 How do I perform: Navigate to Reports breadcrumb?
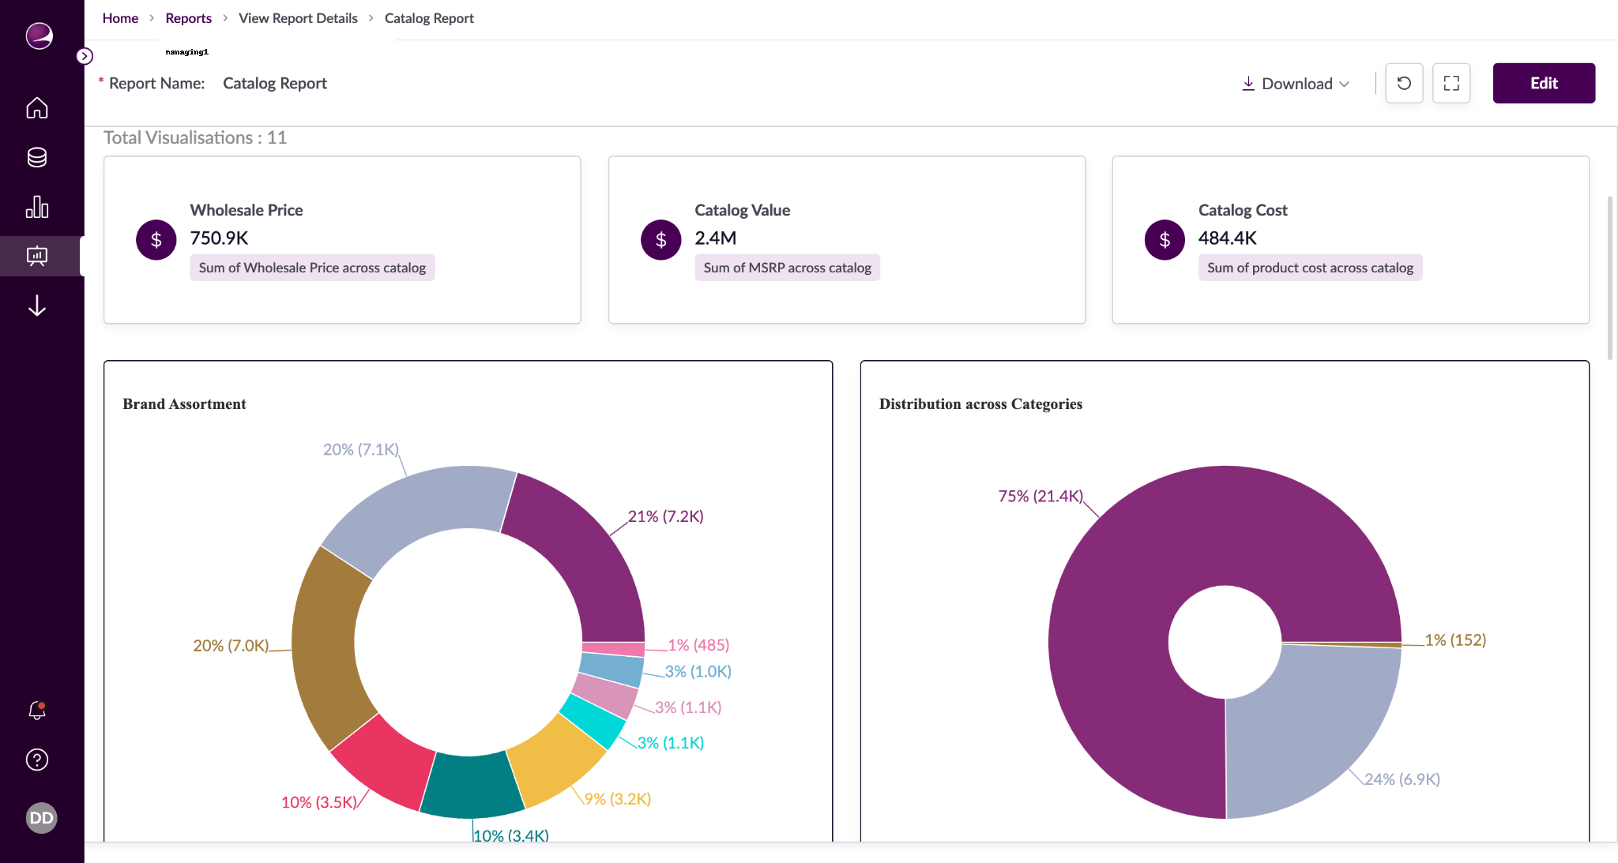[188, 18]
